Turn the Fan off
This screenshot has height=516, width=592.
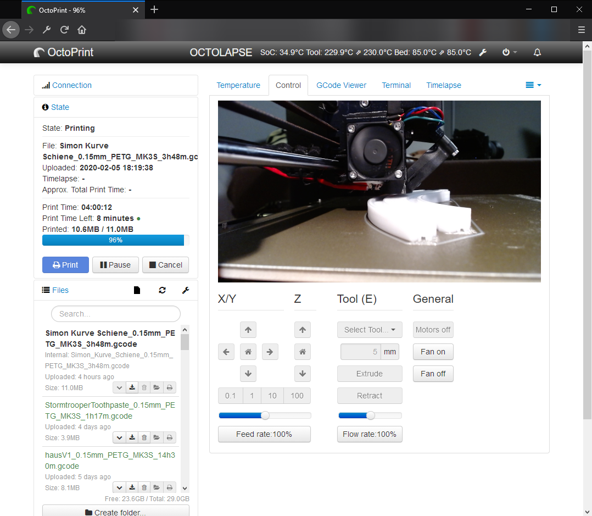pyautogui.click(x=433, y=374)
